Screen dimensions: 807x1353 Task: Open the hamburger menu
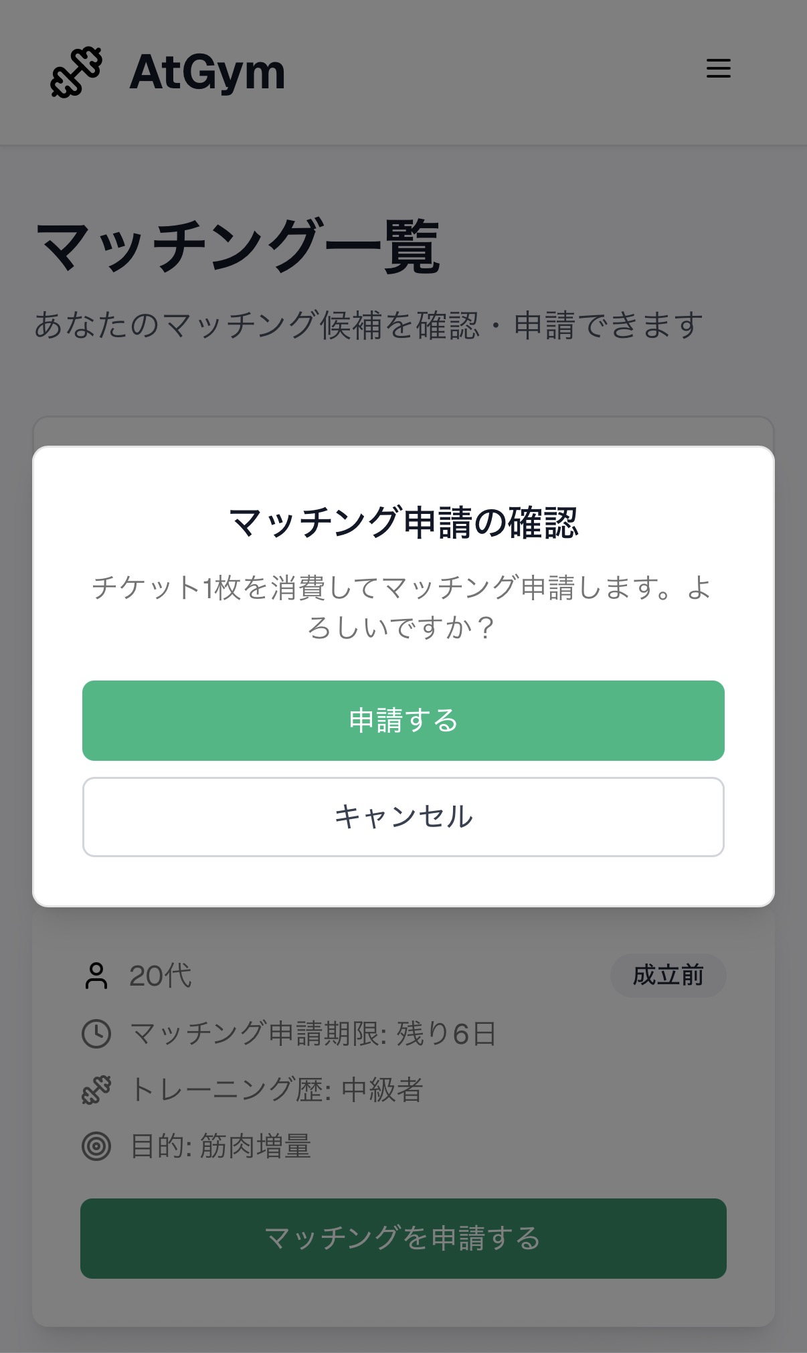(718, 68)
